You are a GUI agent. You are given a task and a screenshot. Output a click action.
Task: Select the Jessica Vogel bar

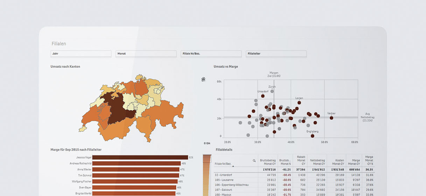(140, 158)
